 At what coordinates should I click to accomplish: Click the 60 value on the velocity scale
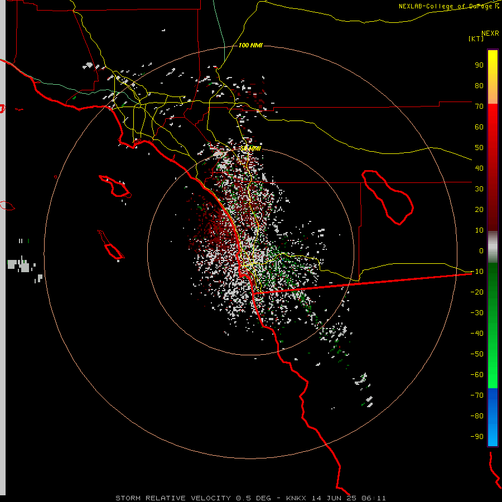click(x=479, y=127)
